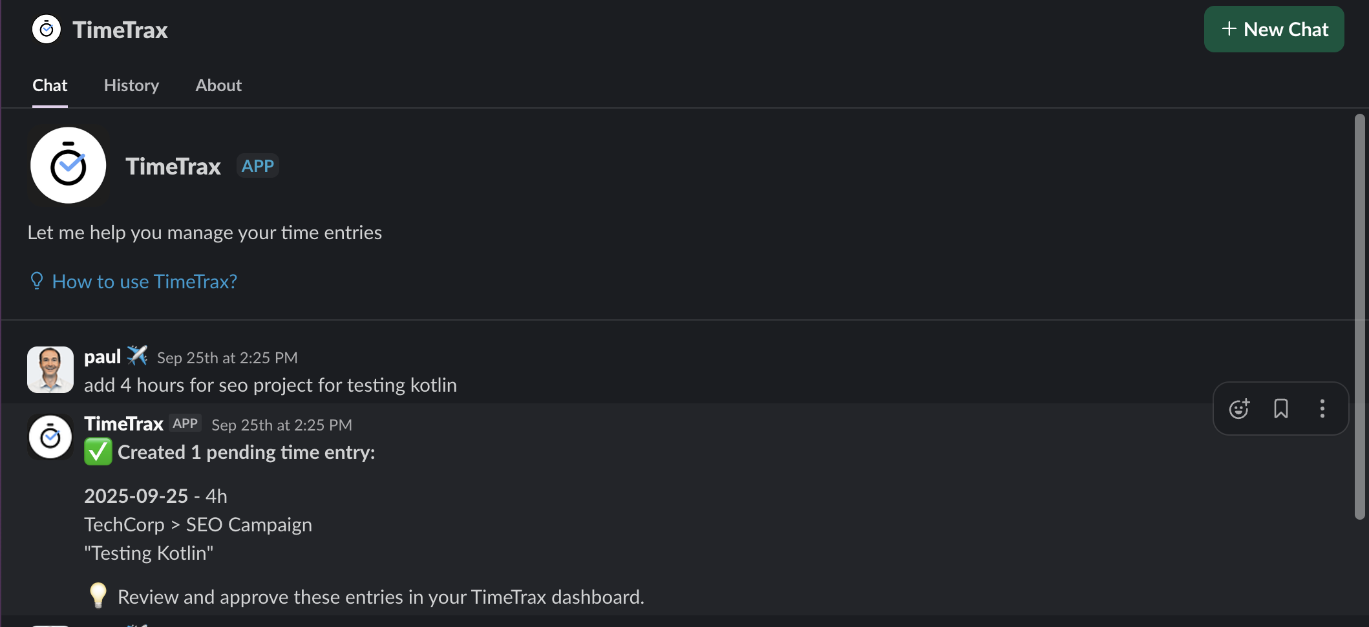Viewport: 1369px width, 627px height.
Task: Switch to the History tab
Action: tap(131, 85)
